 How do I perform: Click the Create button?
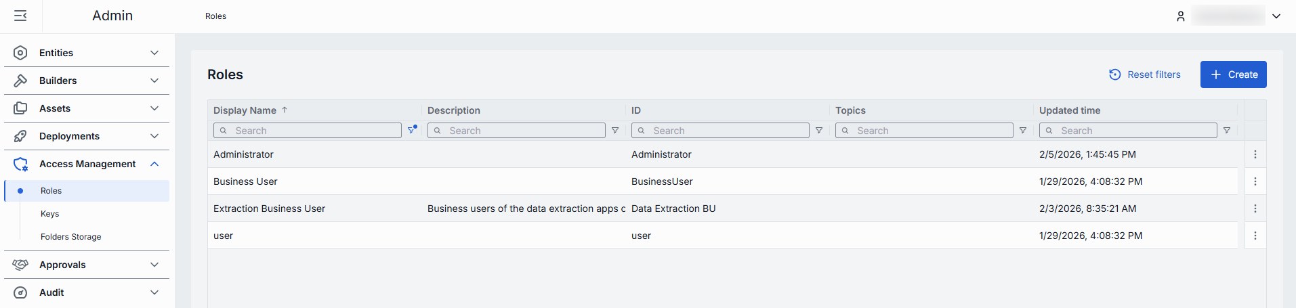1233,74
